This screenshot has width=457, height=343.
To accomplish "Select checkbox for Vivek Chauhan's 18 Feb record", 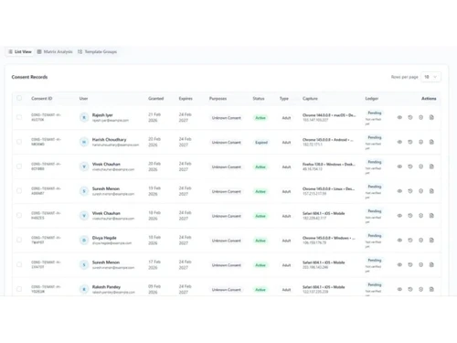I will [19, 215].
